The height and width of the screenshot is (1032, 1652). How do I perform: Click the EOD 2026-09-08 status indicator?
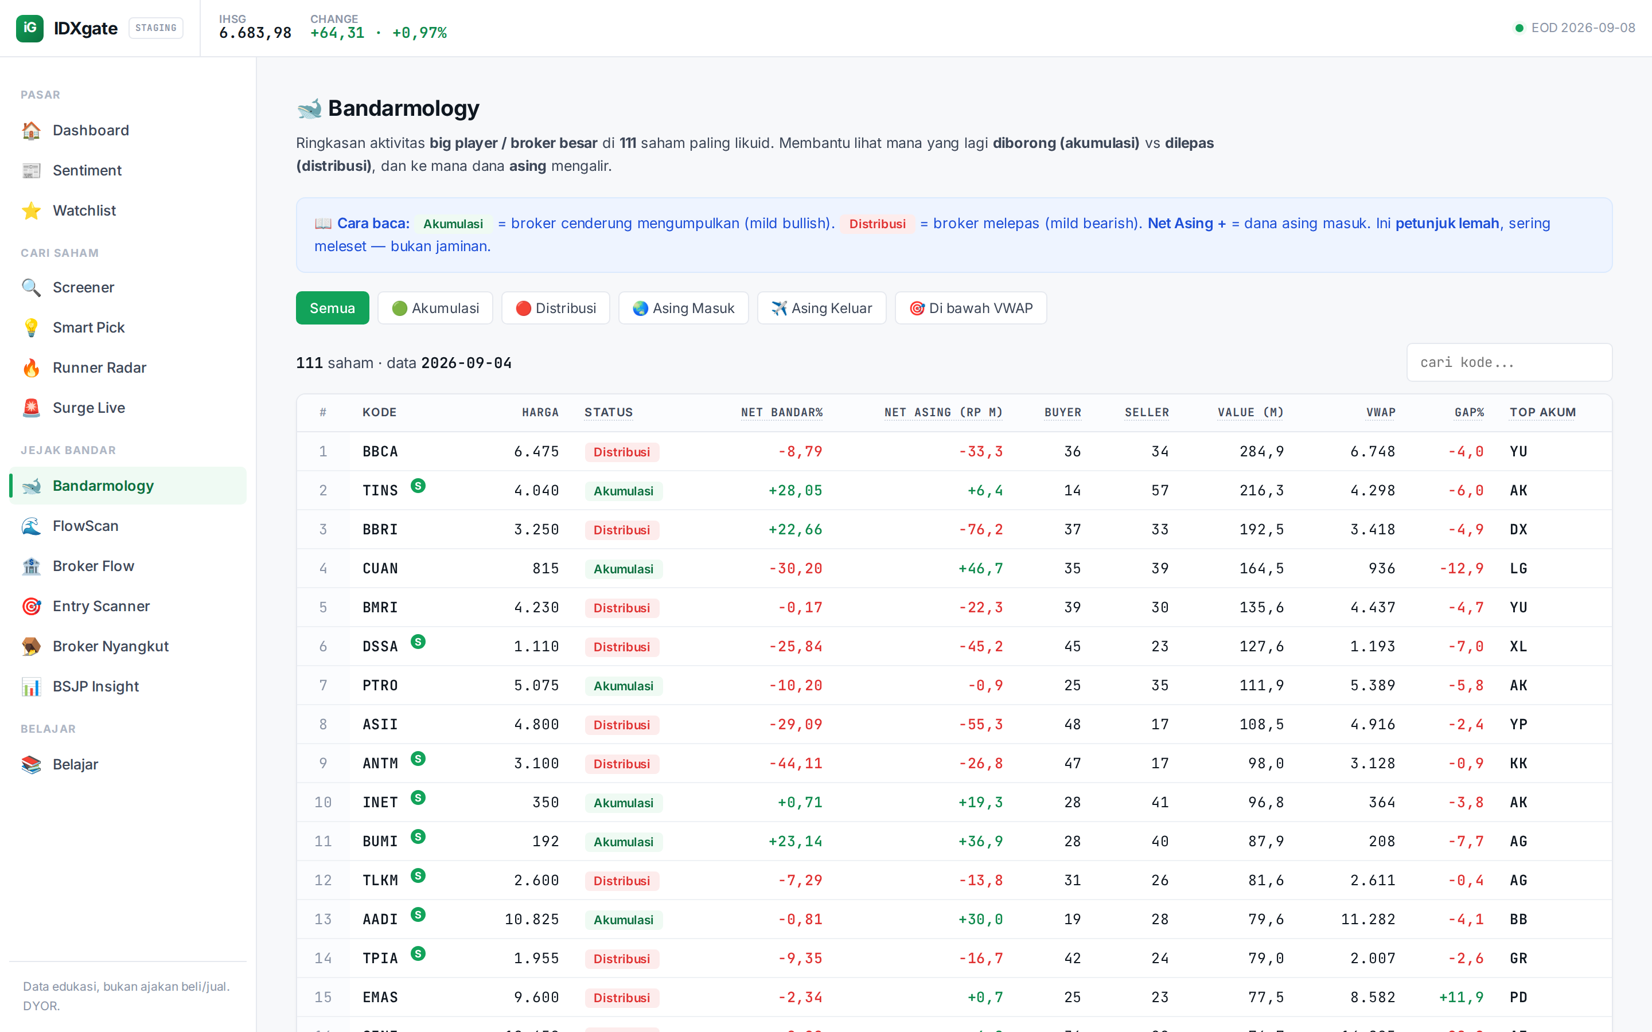pos(1575,28)
